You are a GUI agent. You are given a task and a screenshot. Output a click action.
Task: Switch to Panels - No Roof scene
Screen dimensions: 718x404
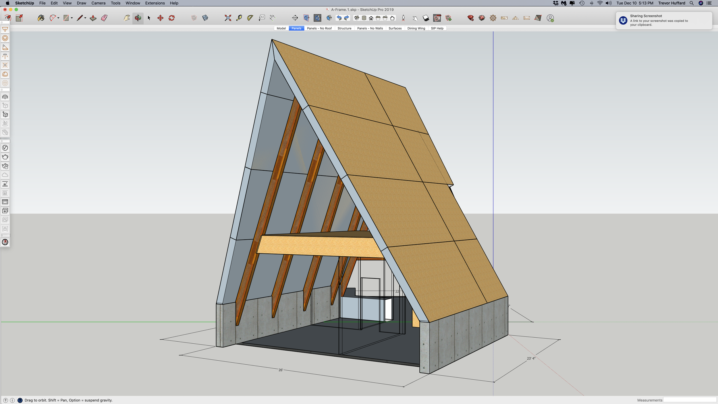319,28
